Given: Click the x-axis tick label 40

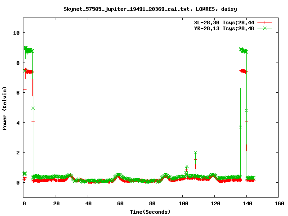Looking at the screenshot, I should click(88, 203).
